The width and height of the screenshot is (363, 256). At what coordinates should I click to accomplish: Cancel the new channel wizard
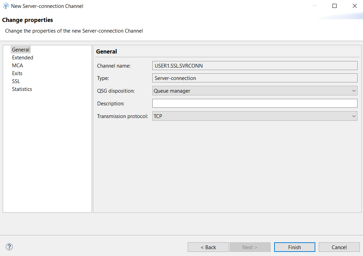click(339, 247)
